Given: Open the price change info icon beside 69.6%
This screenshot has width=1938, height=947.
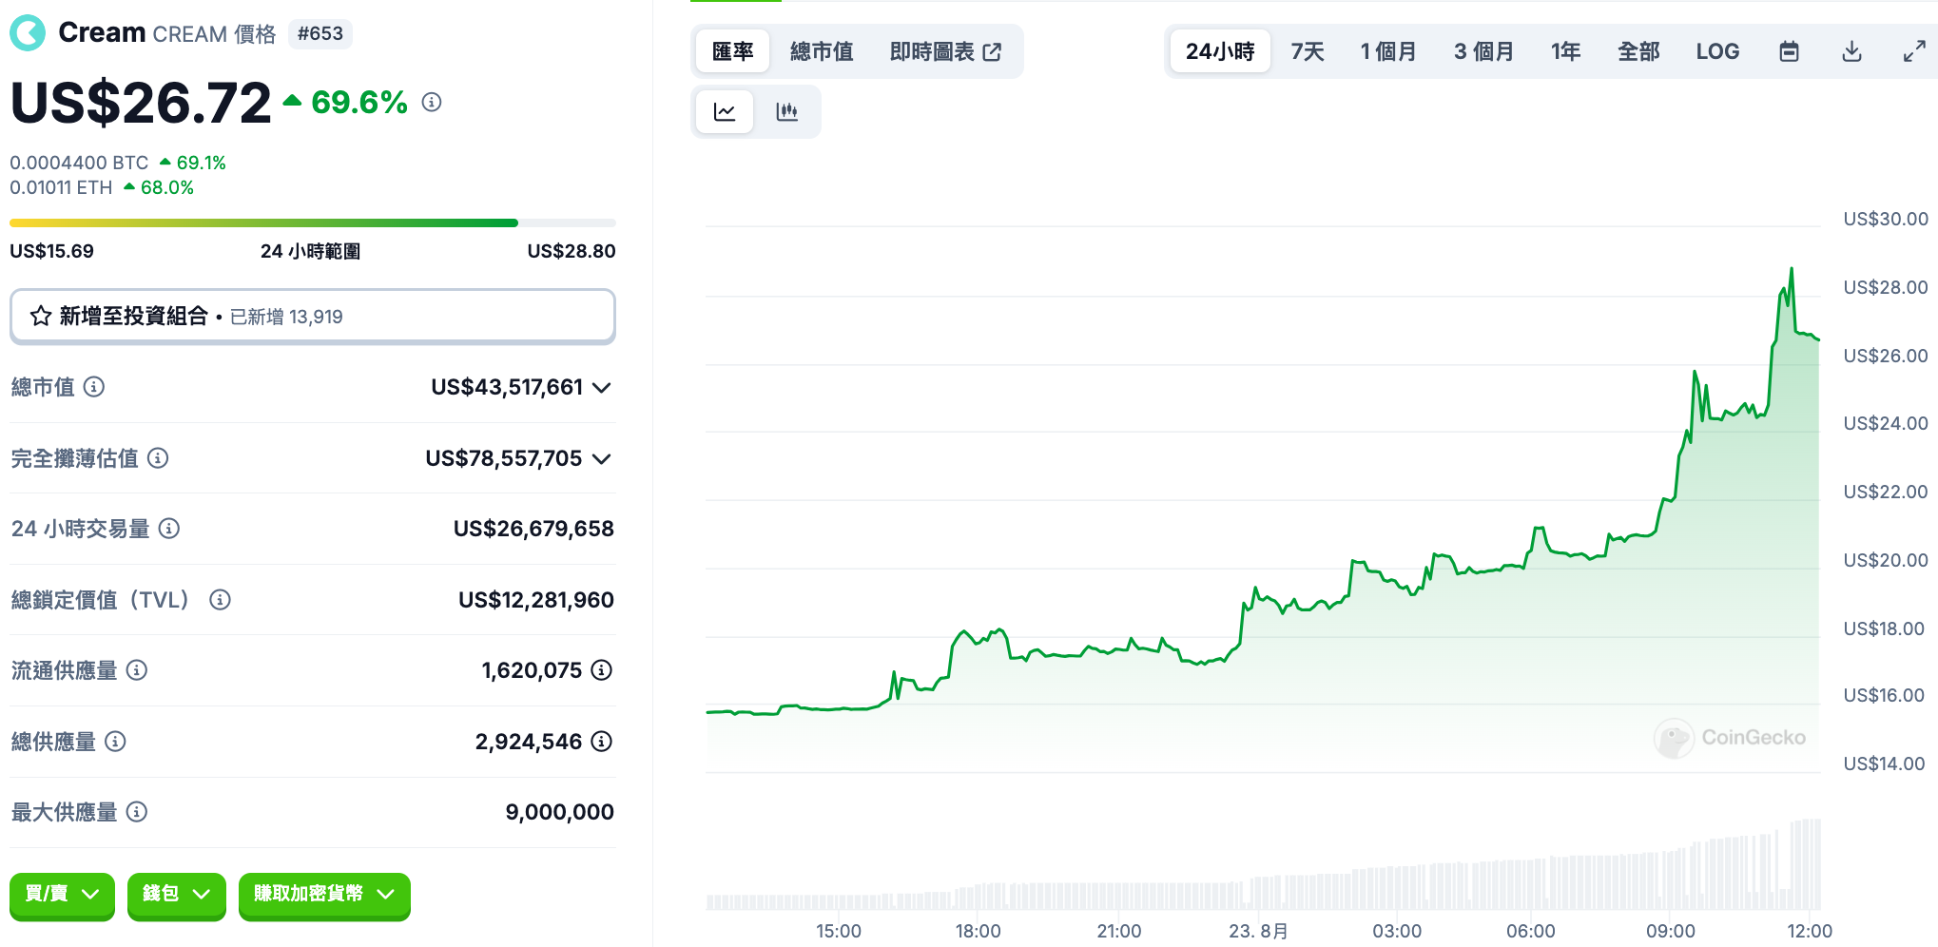Looking at the screenshot, I should pyautogui.click(x=432, y=102).
